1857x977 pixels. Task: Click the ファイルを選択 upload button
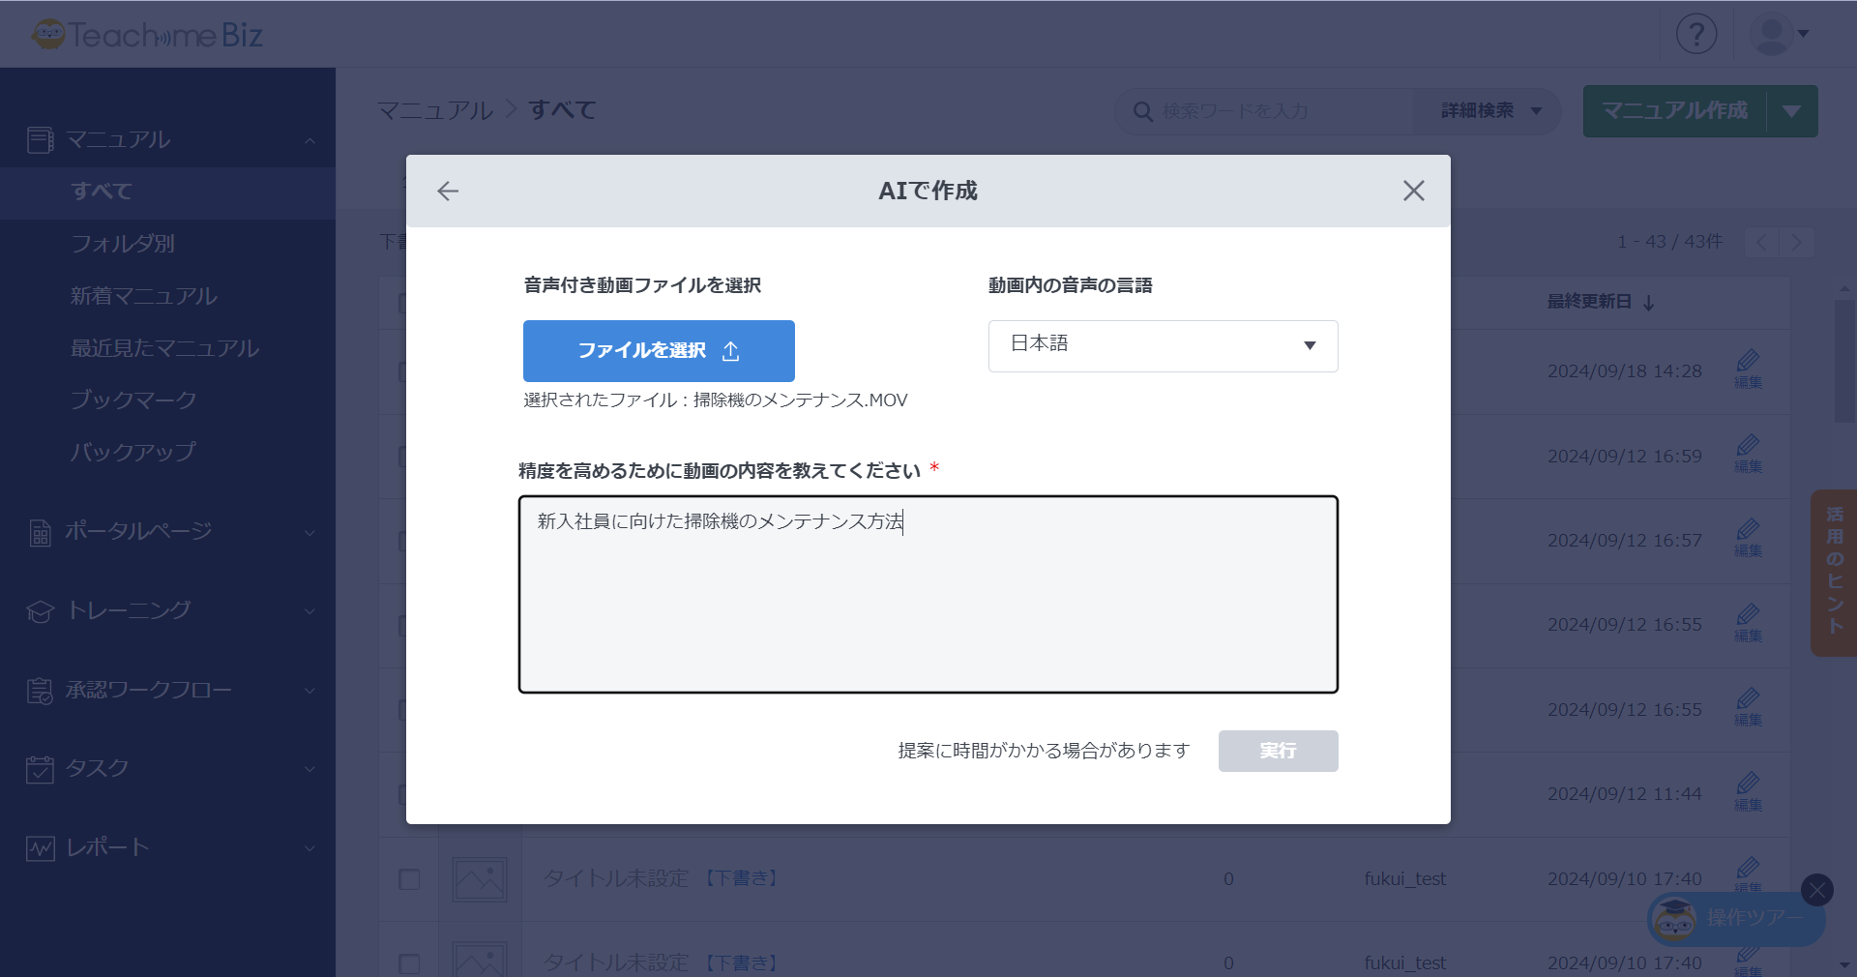pos(659,351)
